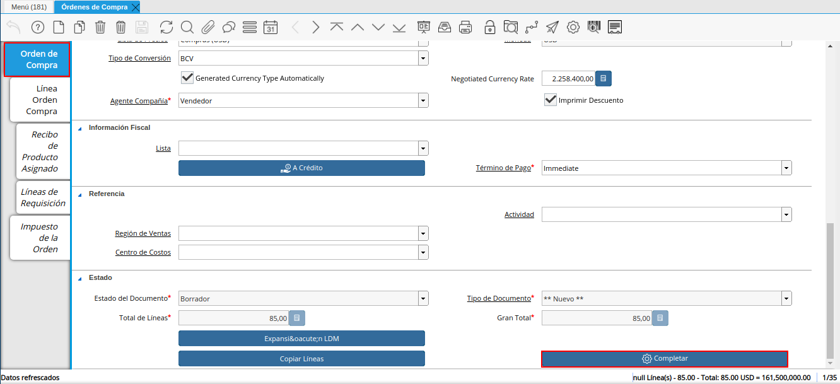Switch to Línea Orden Compra tab

(x=41, y=100)
